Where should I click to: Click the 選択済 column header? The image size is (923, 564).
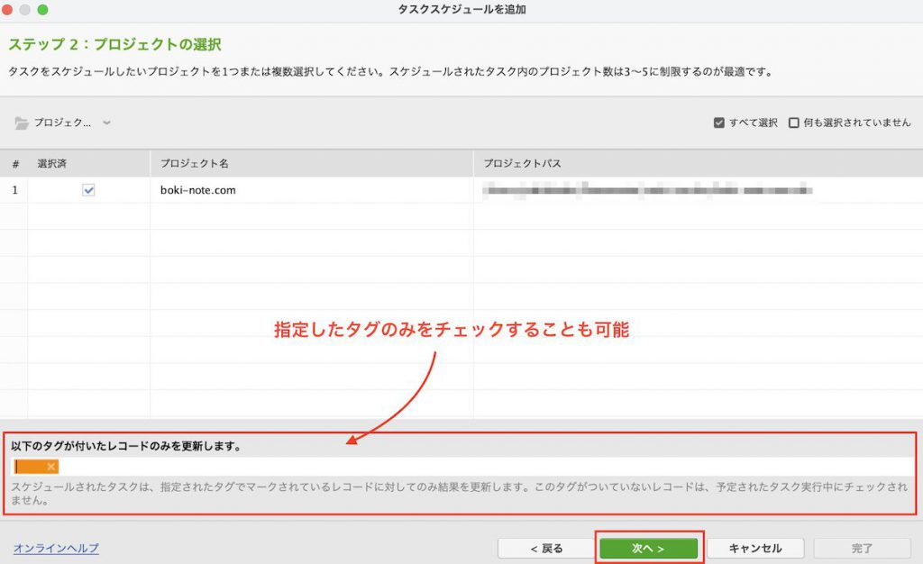click(x=89, y=163)
